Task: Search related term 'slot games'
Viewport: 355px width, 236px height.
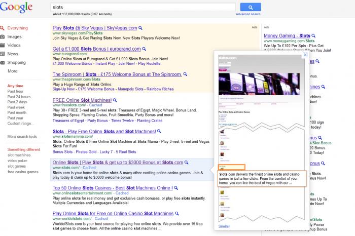Action: [x=17, y=166]
